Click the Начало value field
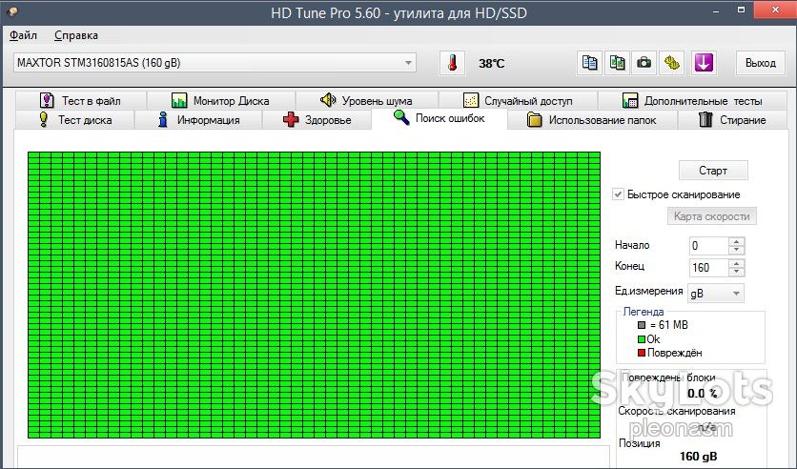 [x=709, y=246]
